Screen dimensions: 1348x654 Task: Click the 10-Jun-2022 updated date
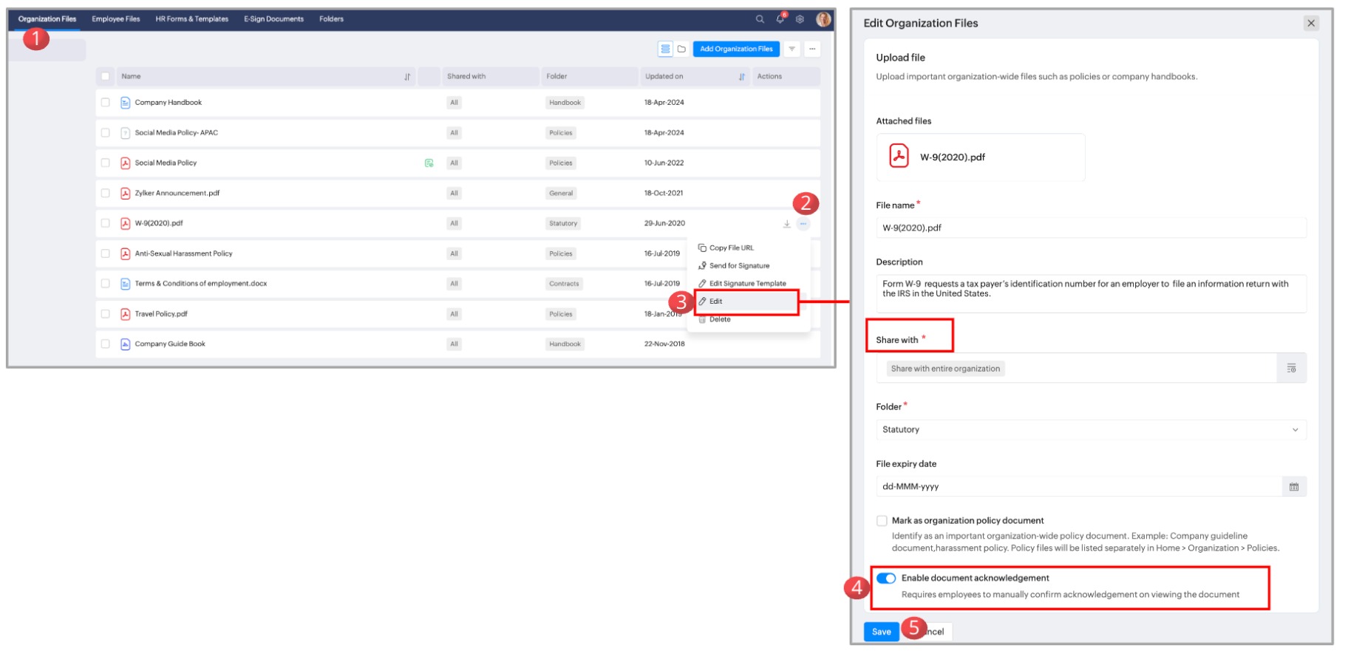tap(664, 163)
